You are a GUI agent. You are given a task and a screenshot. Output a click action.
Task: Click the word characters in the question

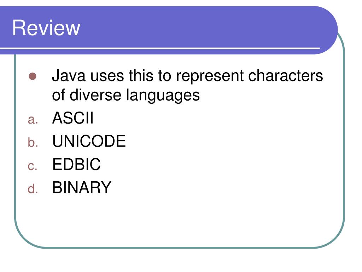pos(285,75)
